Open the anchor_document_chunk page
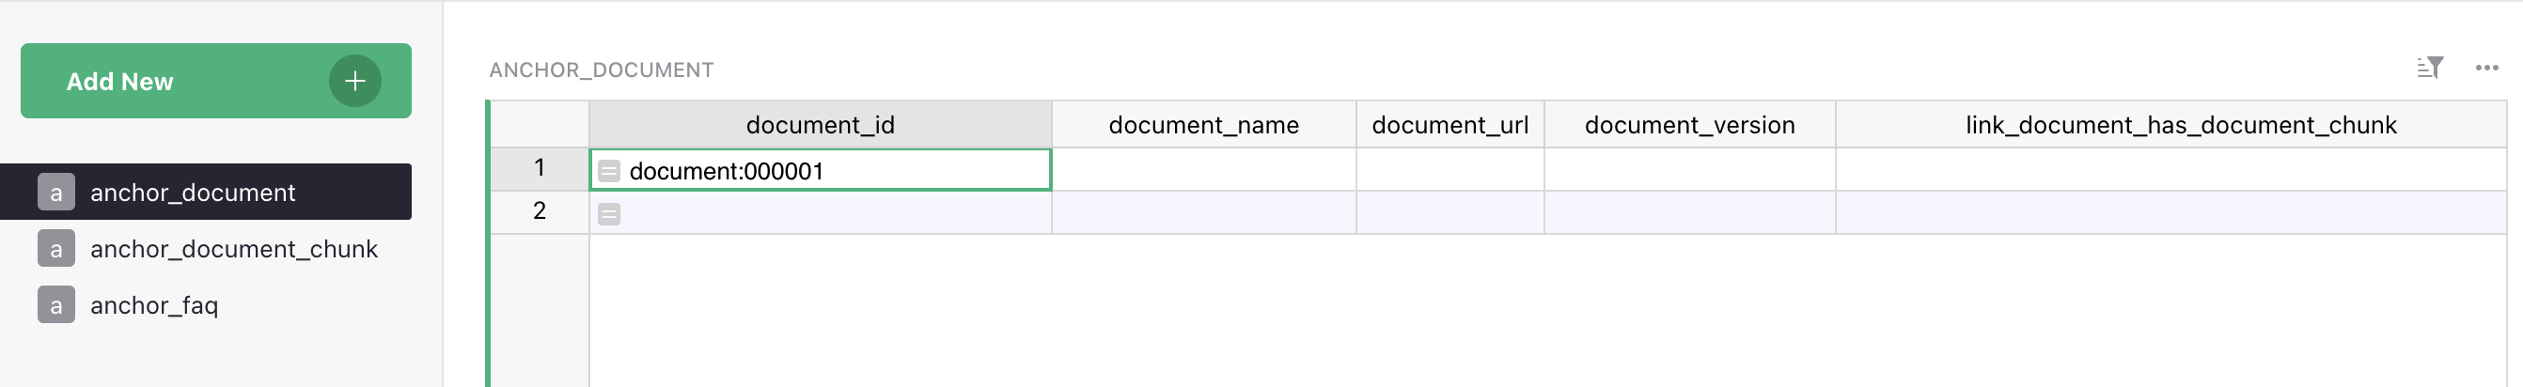 click(233, 249)
